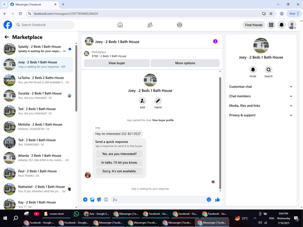Click the More options button
Screen dimensions: 303x227
point(185,63)
